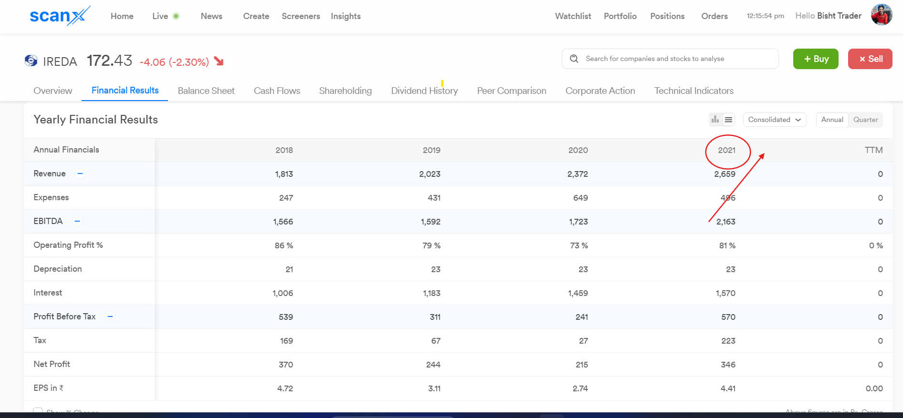Open the Corporate Action tab
The image size is (903, 418).
pyautogui.click(x=600, y=91)
